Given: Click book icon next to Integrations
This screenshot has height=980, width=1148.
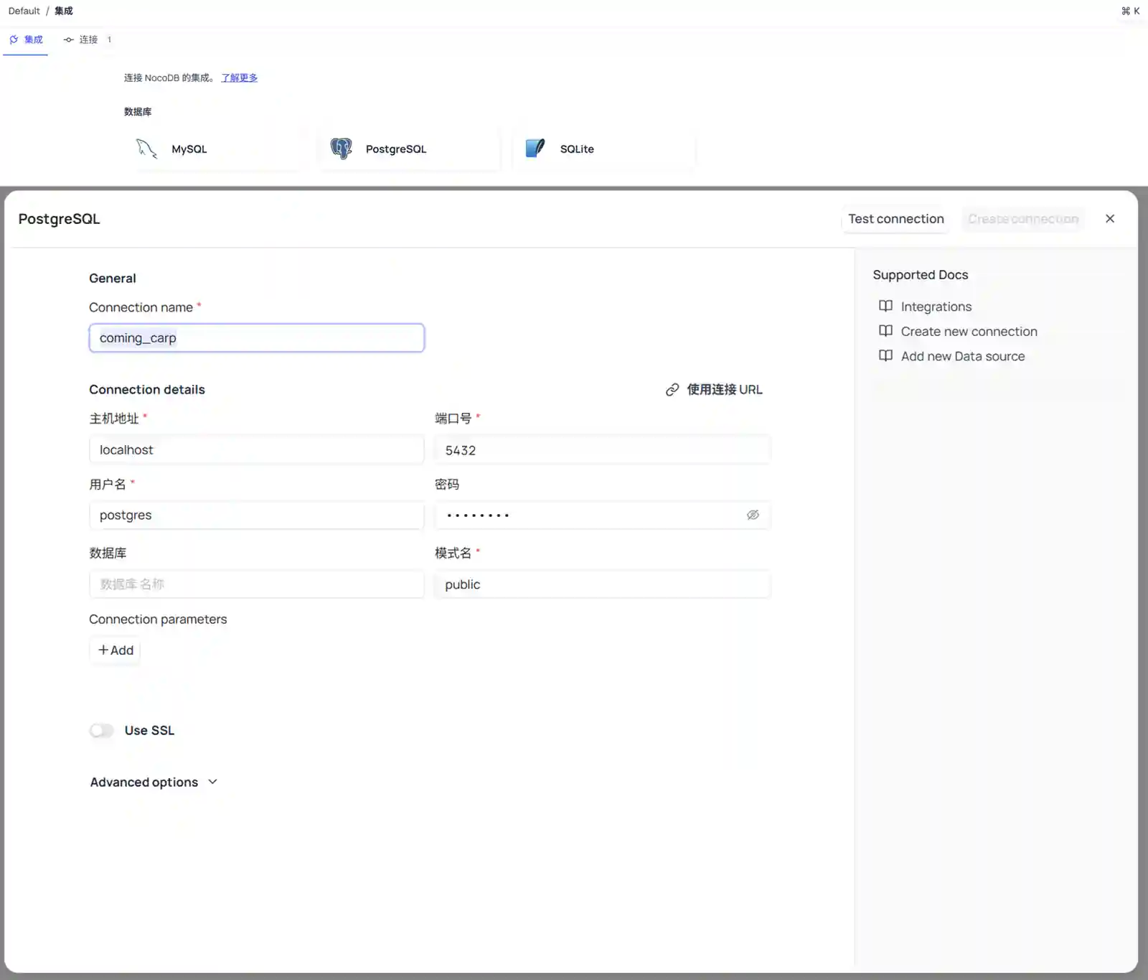Looking at the screenshot, I should (x=886, y=307).
